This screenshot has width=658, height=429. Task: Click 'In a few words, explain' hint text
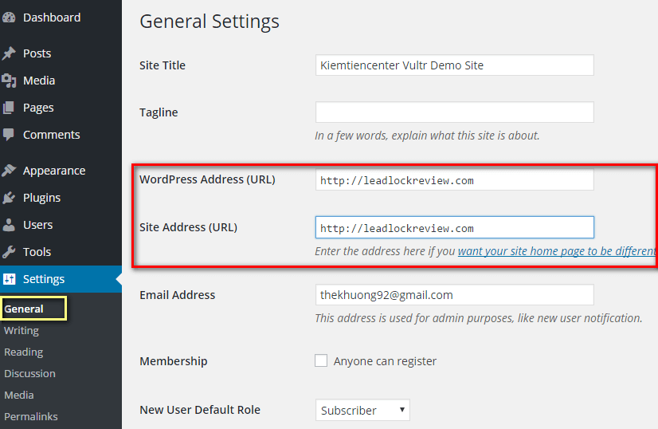[427, 136]
